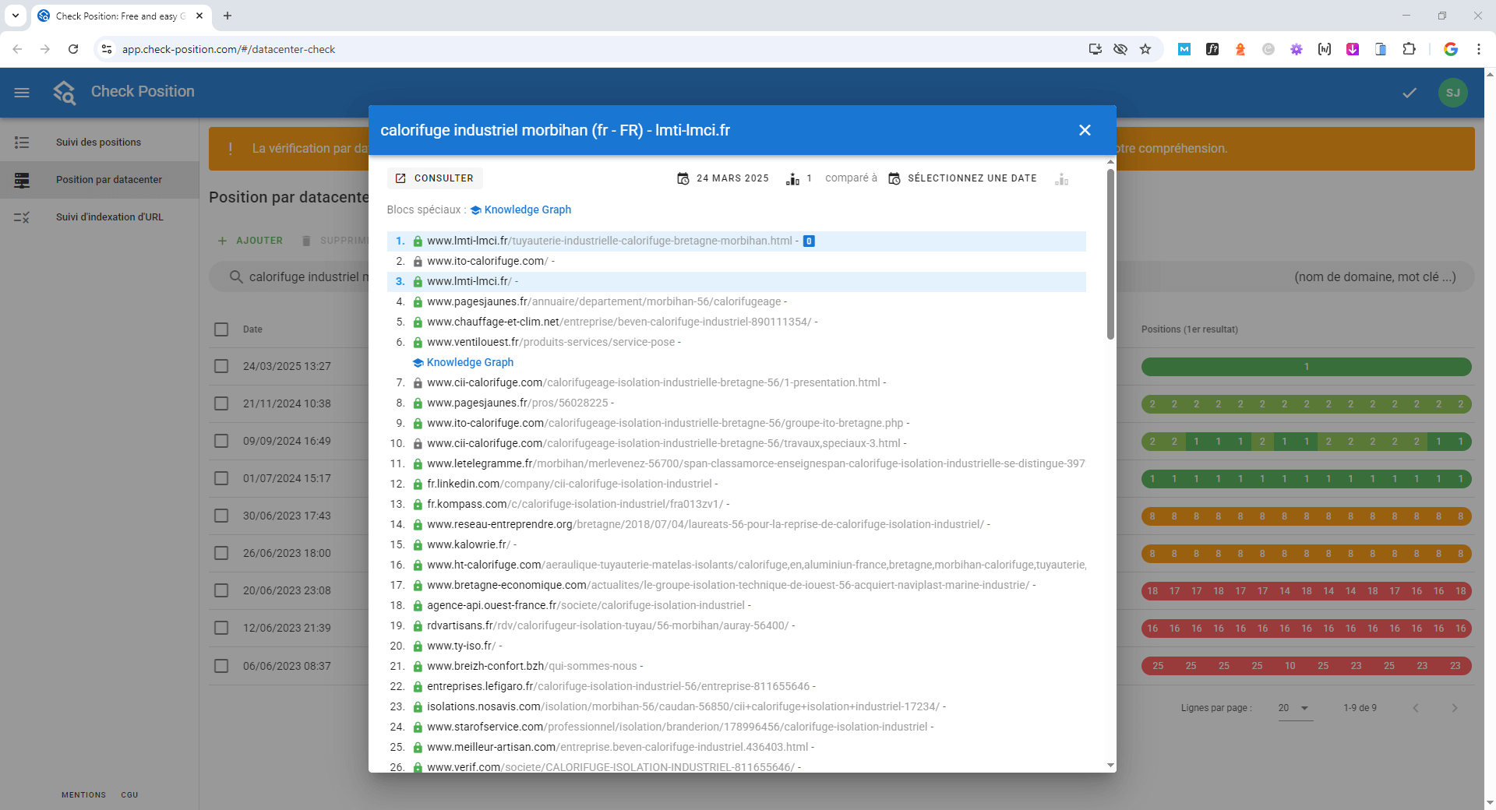Image resolution: width=1496 pixels, height=810 pixels.
Task: Click the checkmark icon in header
Action: (x=1410, y=93)
